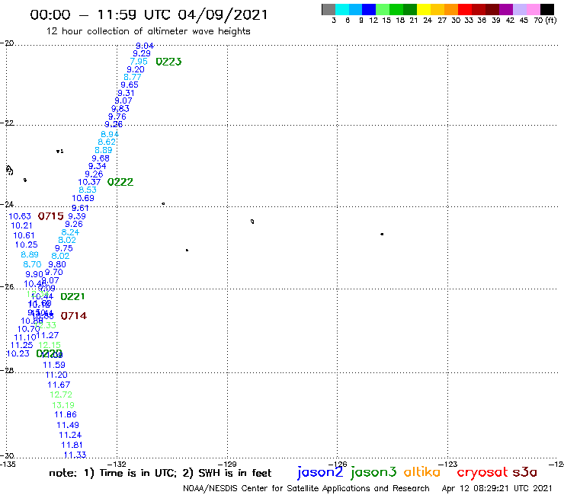Select the jason3 satellite legend label
Viewport: 564px width, 495px height.
click(373, 472)
